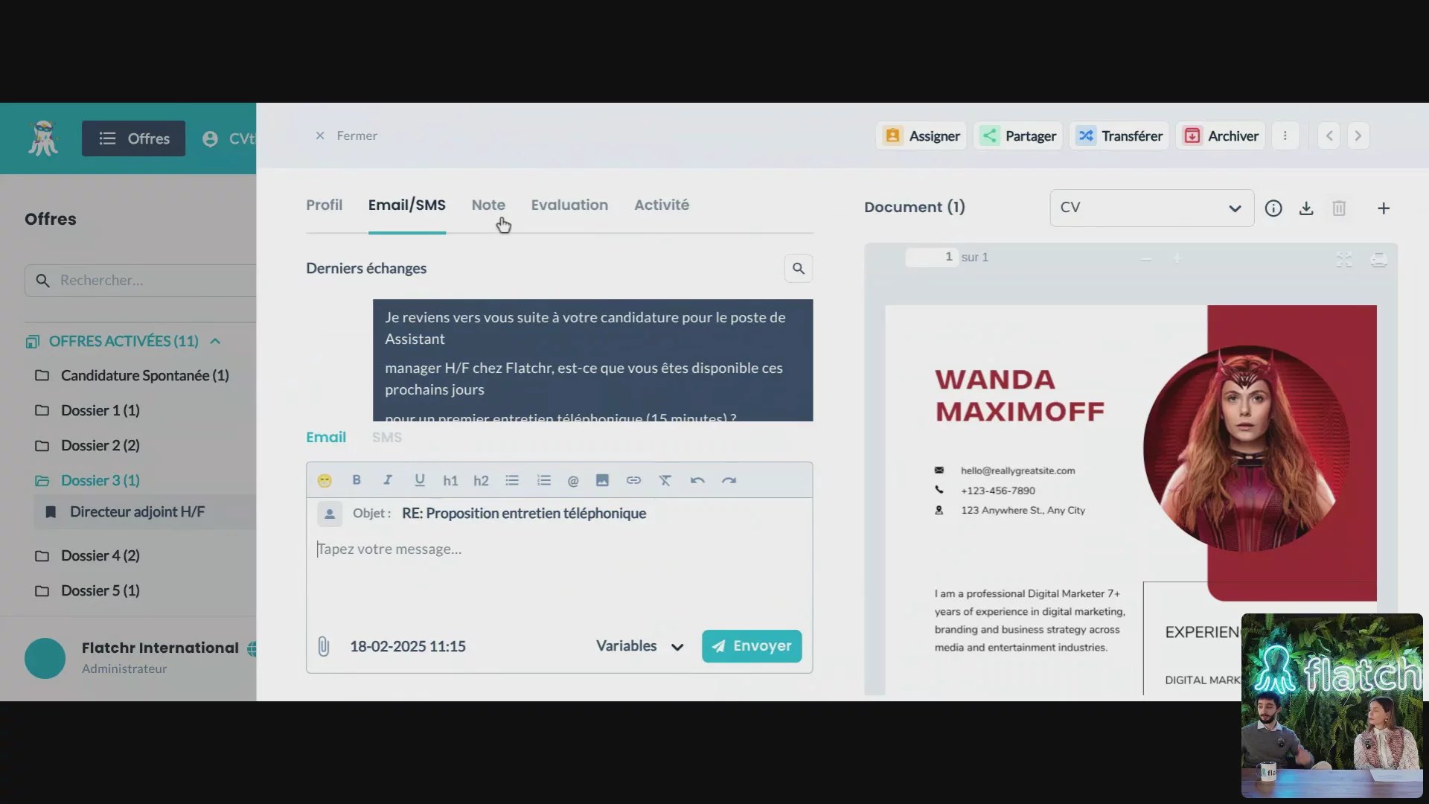Collapse the OFFRES ACTIVÉES section
This screenshot has height=804, width=1429.
215,341
